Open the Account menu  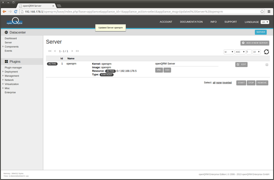click(166, 22)
